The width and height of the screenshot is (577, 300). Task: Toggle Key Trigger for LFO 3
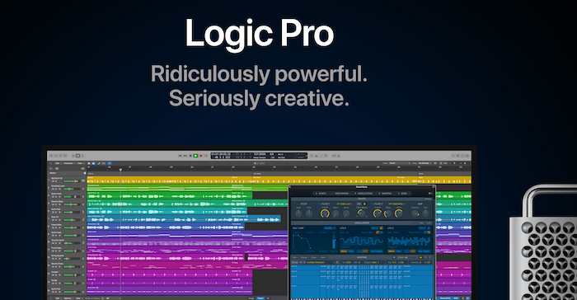click(x=424, y=251)
